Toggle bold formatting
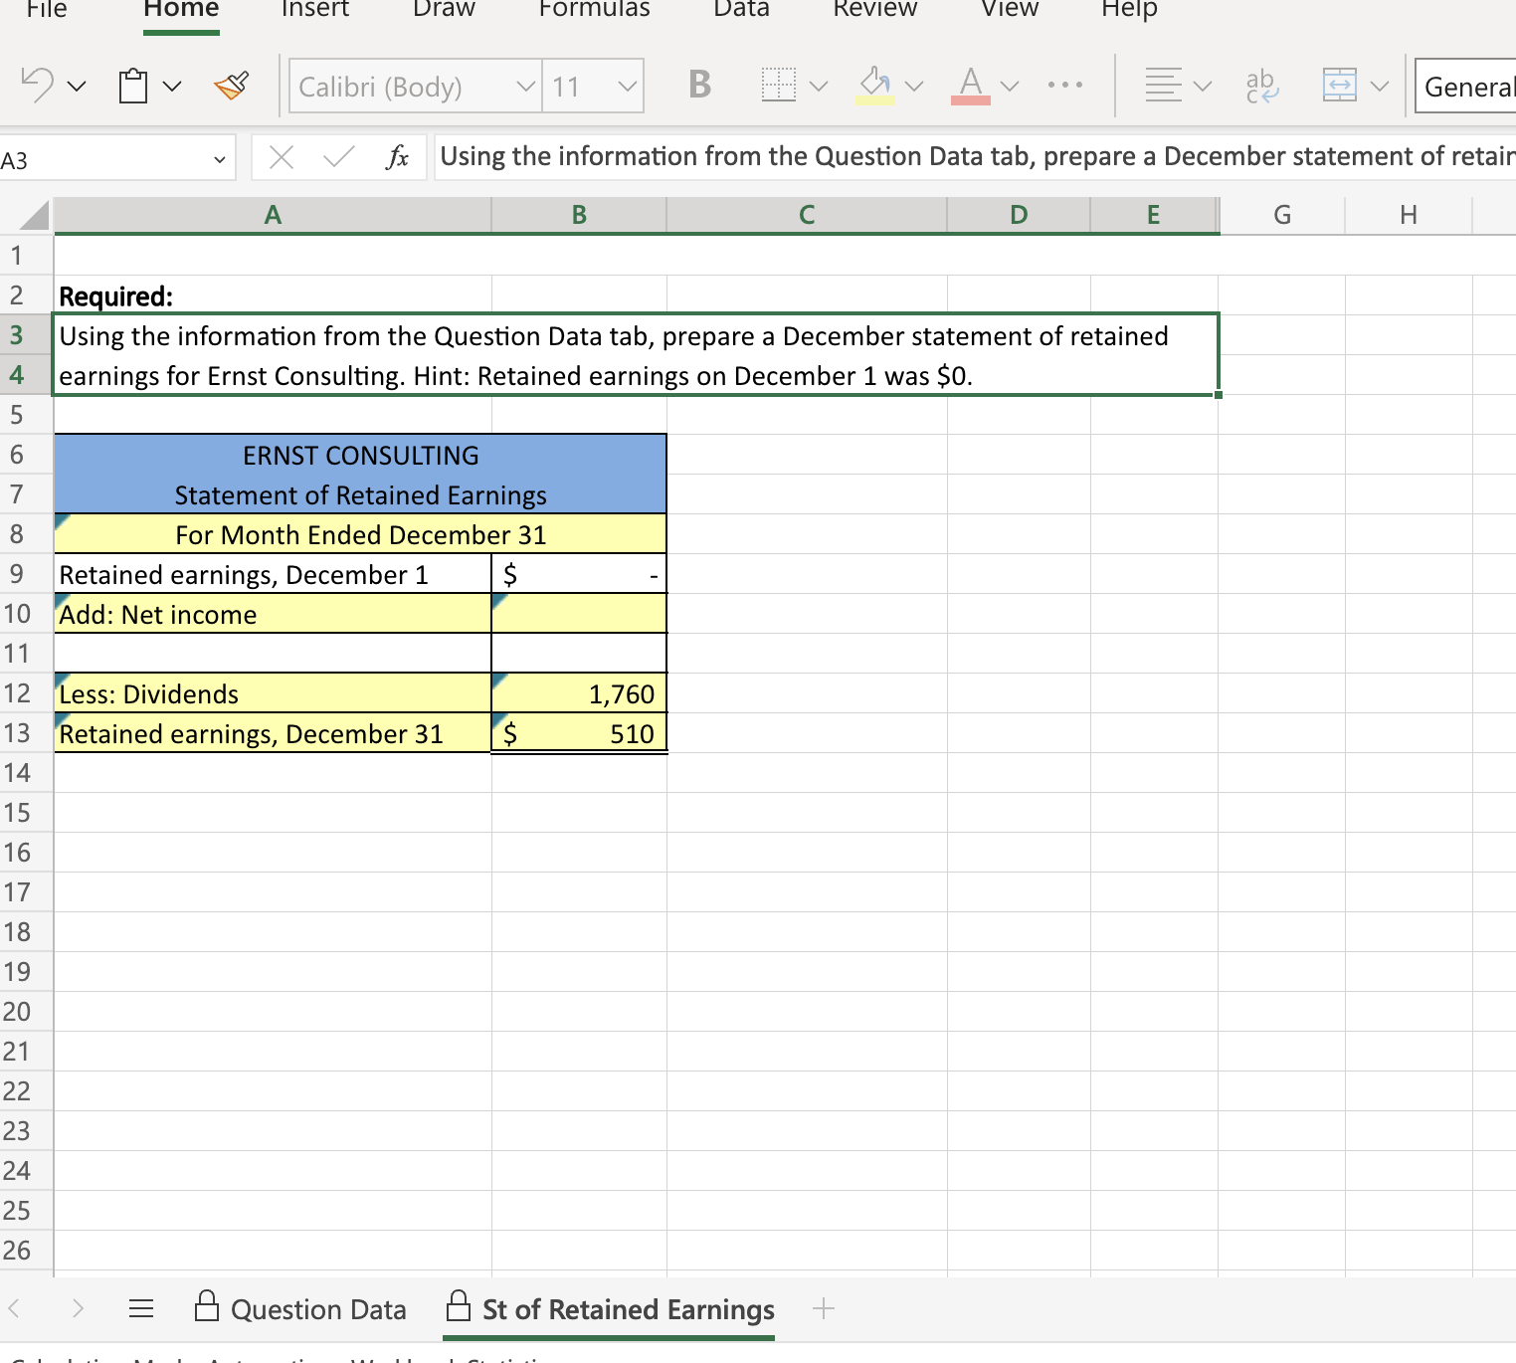Image resolution: width=1516 pixels, height=1363 pixels. point(698,86)
